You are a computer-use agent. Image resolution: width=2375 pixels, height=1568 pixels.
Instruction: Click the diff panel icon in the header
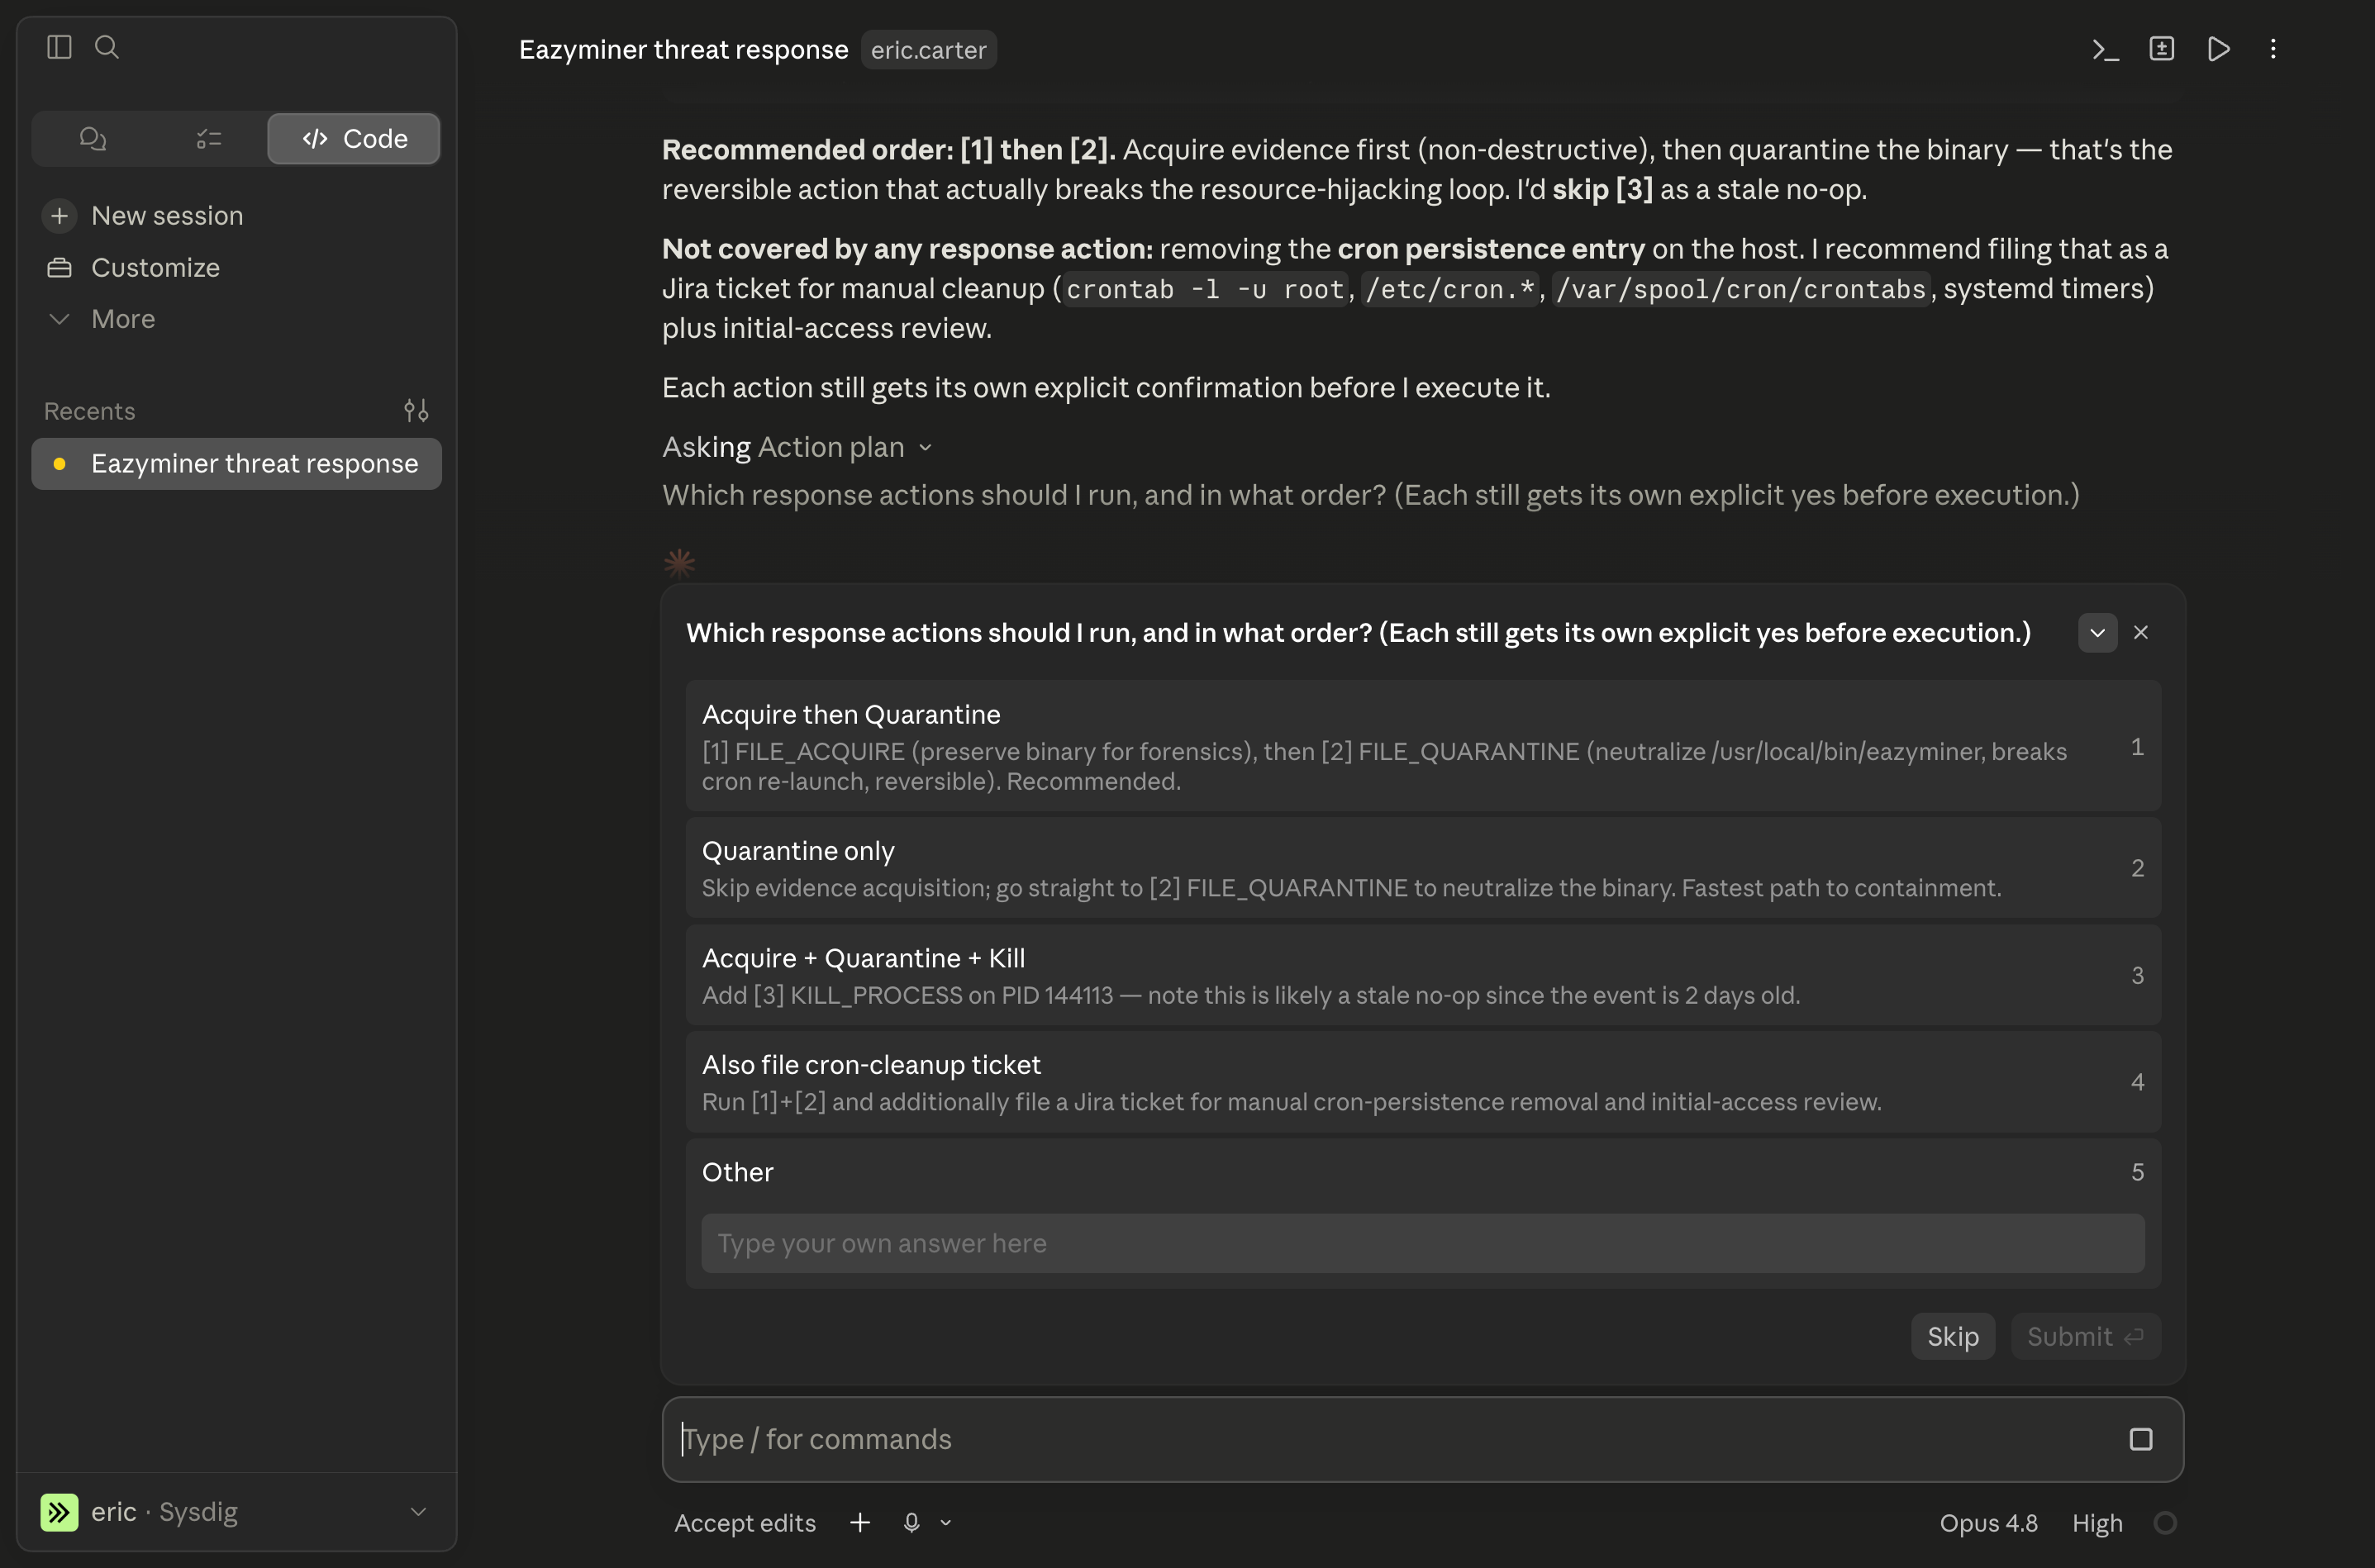pos(2161,48)
